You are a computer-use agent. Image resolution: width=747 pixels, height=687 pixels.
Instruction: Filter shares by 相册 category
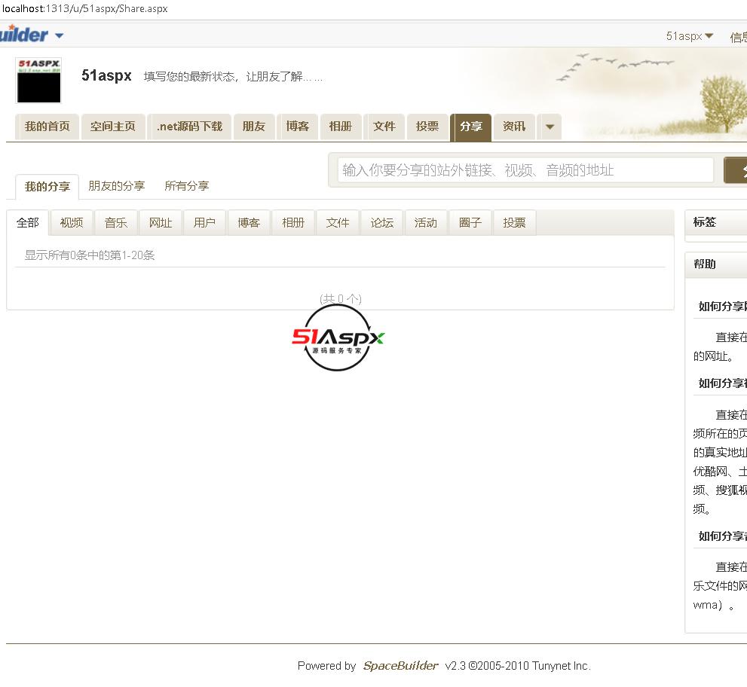(293, 222)
